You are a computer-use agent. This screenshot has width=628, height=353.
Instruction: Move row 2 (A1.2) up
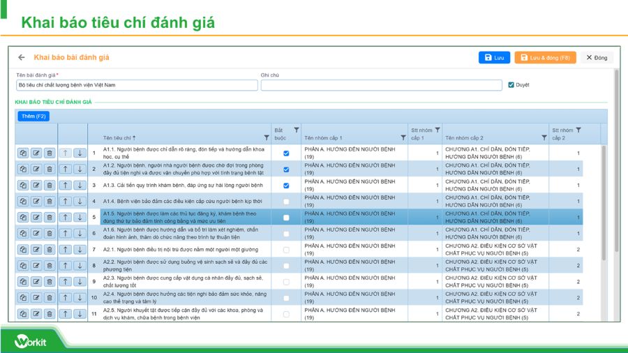[66, 169]
